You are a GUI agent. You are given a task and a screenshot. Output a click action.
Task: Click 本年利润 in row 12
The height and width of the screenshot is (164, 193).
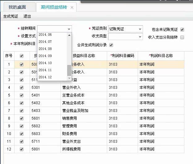(147, 149)
